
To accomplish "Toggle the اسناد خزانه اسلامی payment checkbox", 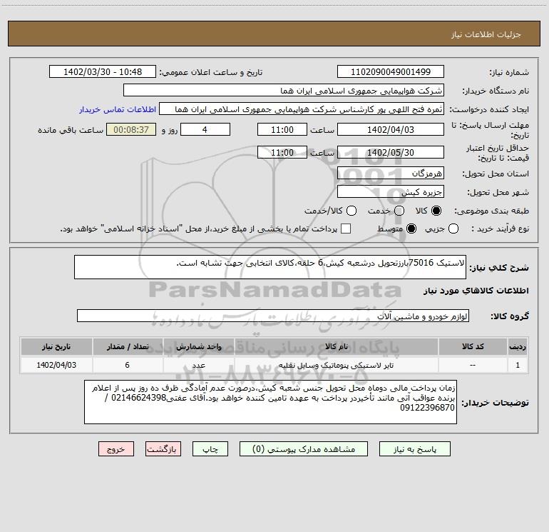I will (346, 229).
